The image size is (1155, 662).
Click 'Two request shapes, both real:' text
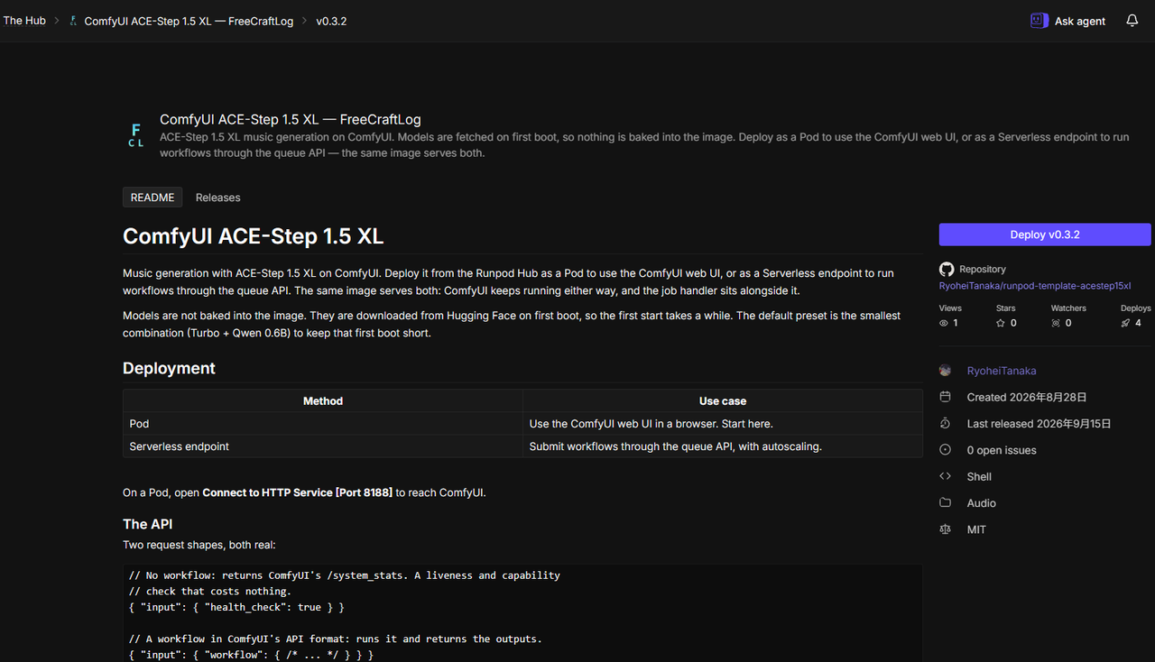coord(201,545)
